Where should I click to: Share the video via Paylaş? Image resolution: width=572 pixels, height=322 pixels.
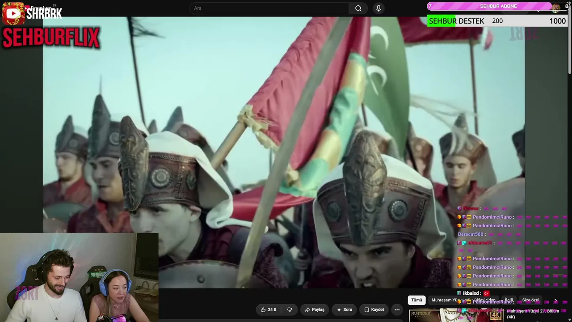tap(315, 309)
